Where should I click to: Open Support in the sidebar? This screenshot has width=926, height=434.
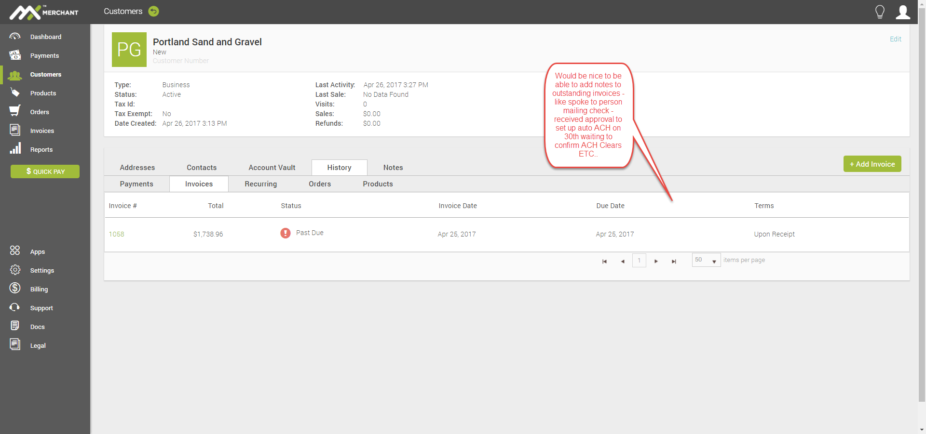(41, 308)
